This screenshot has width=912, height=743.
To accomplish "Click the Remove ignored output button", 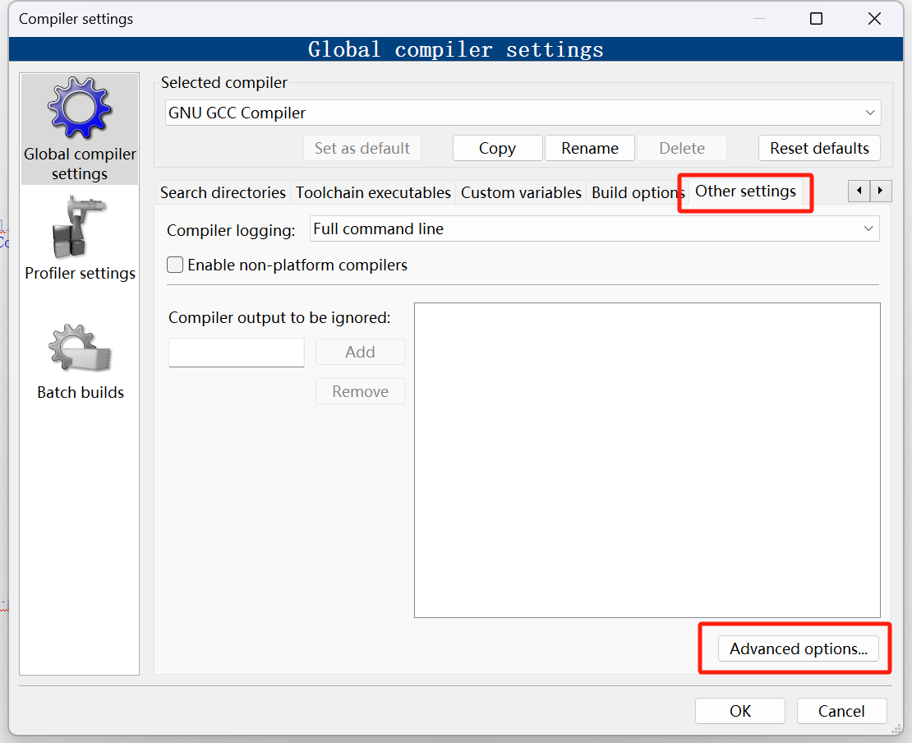I will 361,391.
